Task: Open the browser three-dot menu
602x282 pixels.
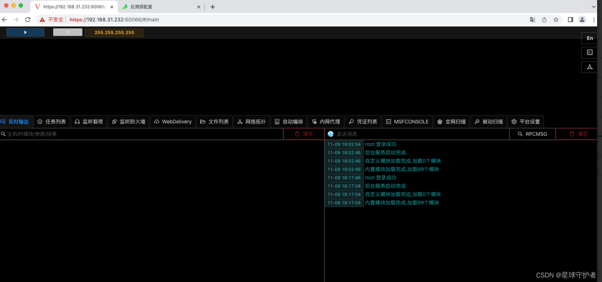Action: tap(594, 20)
